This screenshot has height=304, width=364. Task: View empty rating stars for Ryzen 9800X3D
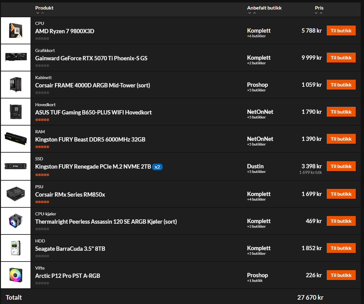[x=42, y=39]
